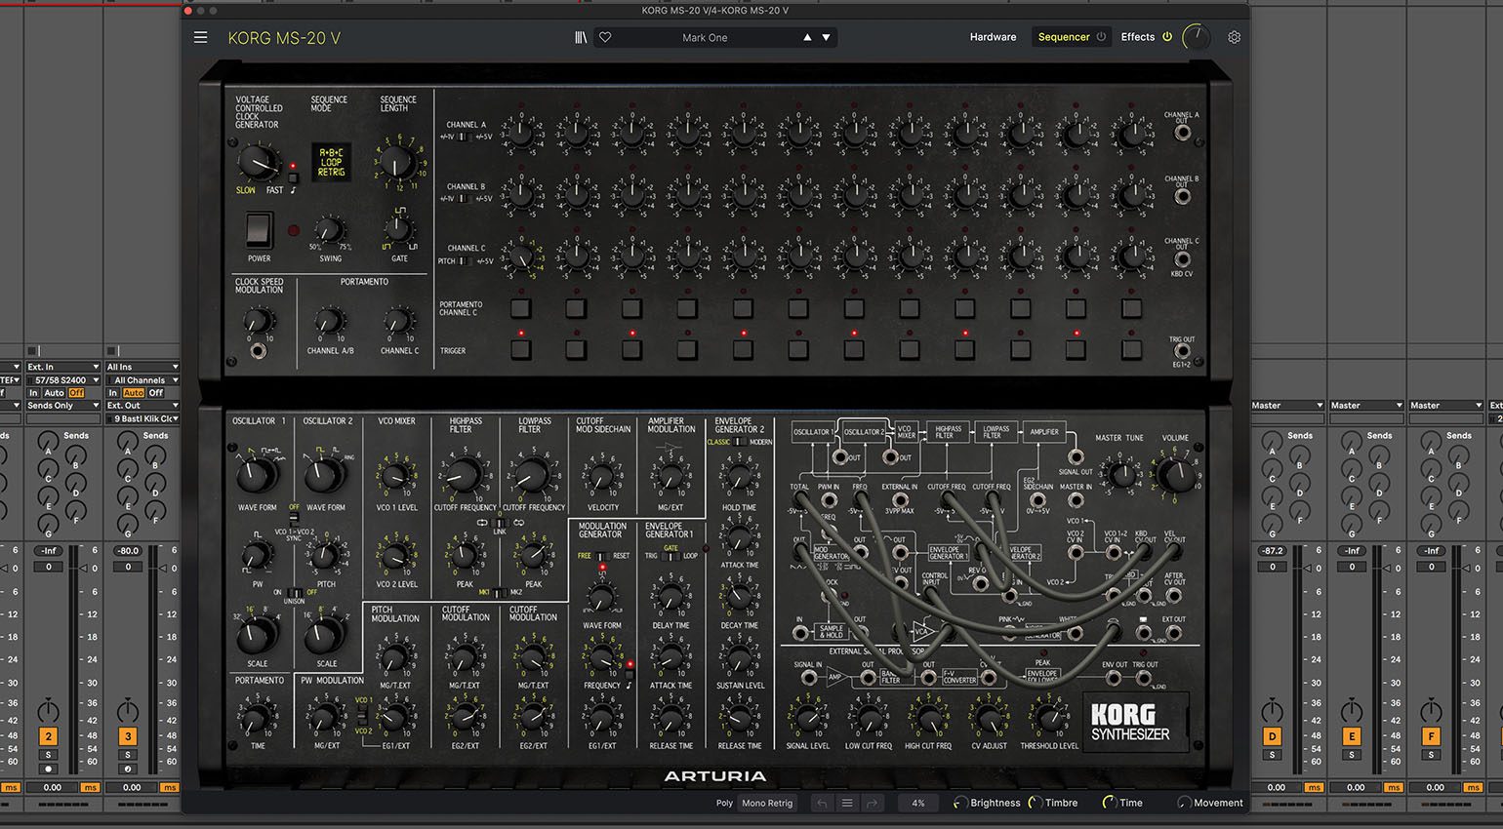
Task: Click the undo arrow in the lower toolbar
Action: pyautogui.click(x=822, y=803)
